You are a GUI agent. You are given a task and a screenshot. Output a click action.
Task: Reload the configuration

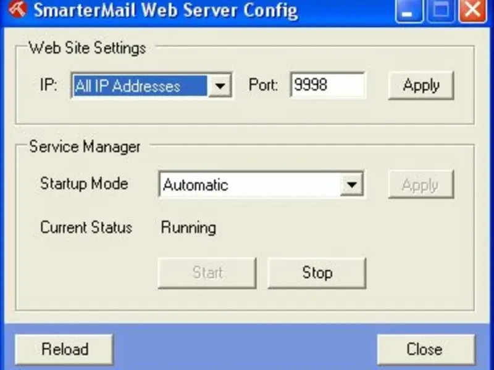pyautogui.click(x=64, y=349)
